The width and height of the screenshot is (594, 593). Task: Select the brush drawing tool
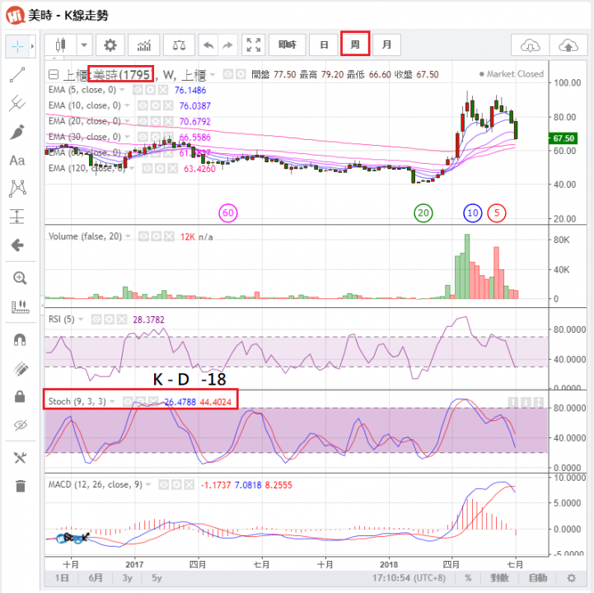tap(17, 132)
